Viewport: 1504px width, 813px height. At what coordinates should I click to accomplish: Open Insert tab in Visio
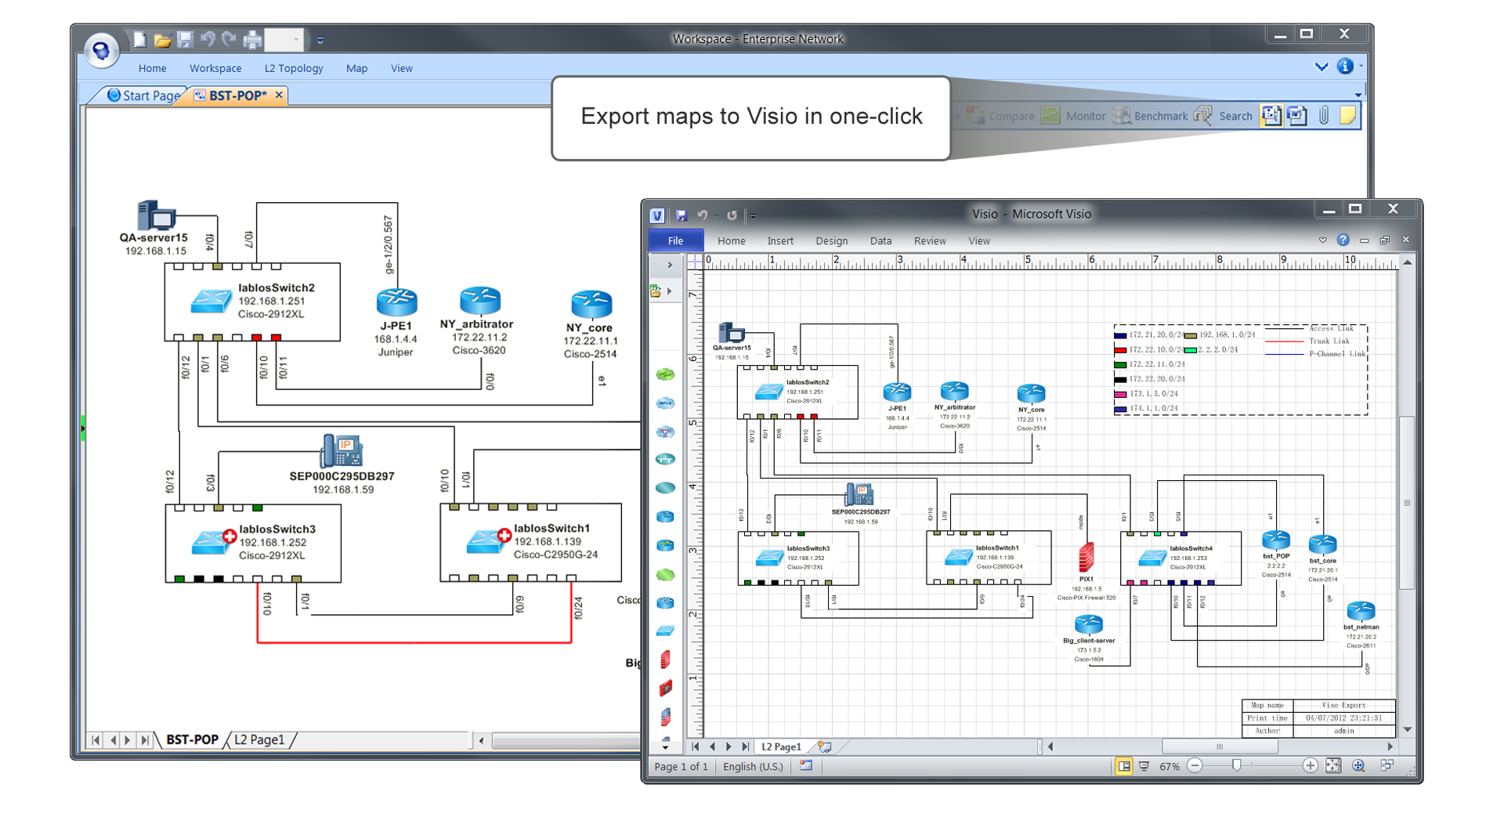click(x=780, y=241)
